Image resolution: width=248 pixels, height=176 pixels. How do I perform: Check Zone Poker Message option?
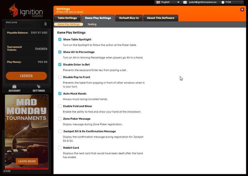point(60,119)
